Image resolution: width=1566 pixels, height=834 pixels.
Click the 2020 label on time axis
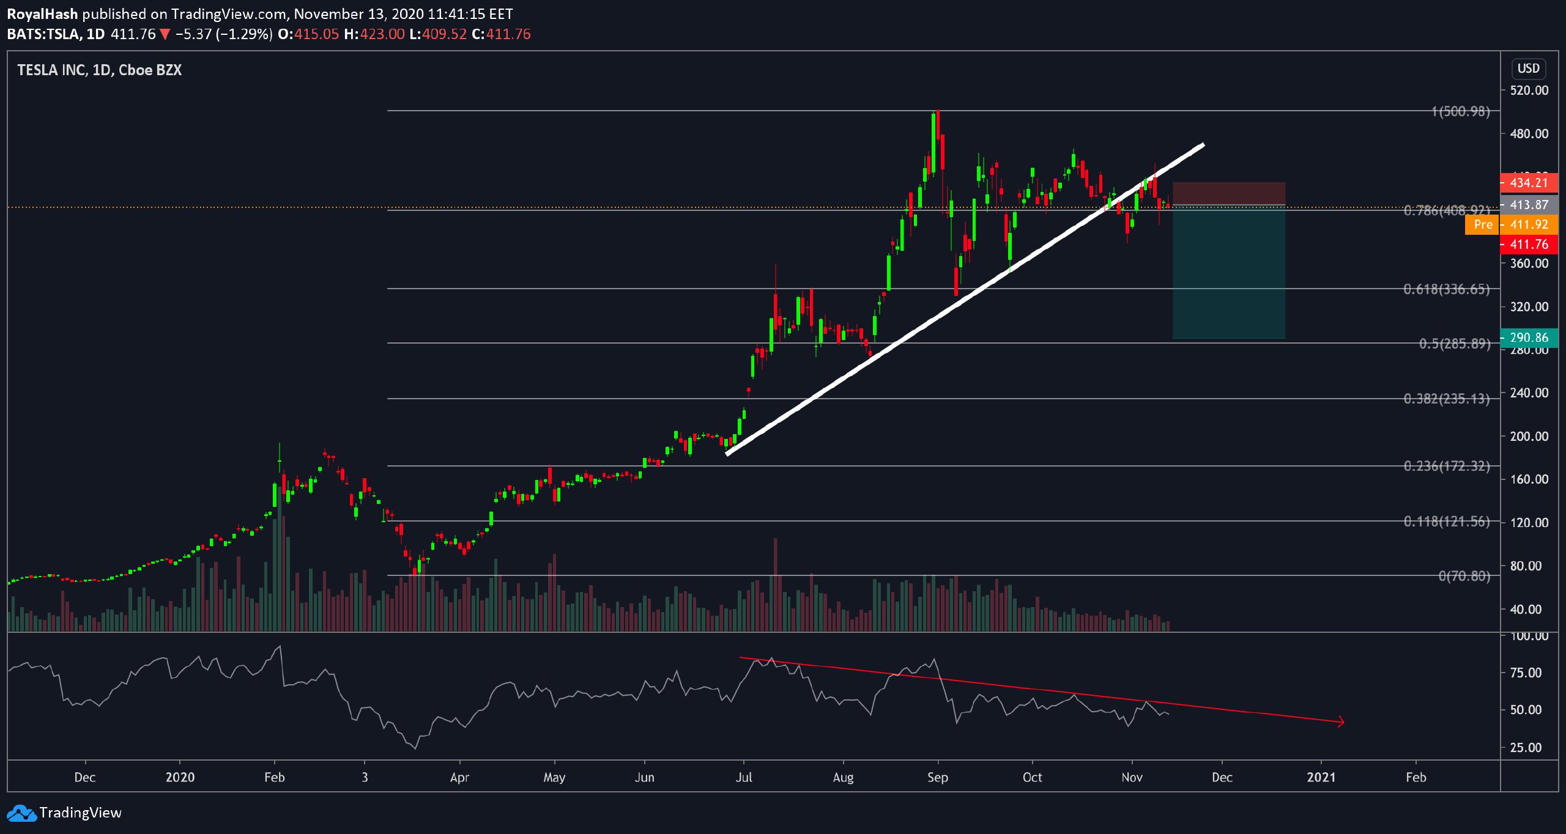[x=180, y=777]
